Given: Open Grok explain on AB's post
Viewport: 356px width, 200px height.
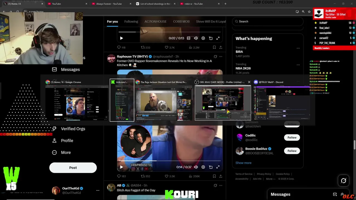Looking at the screenshot, I should pos(215,185).
